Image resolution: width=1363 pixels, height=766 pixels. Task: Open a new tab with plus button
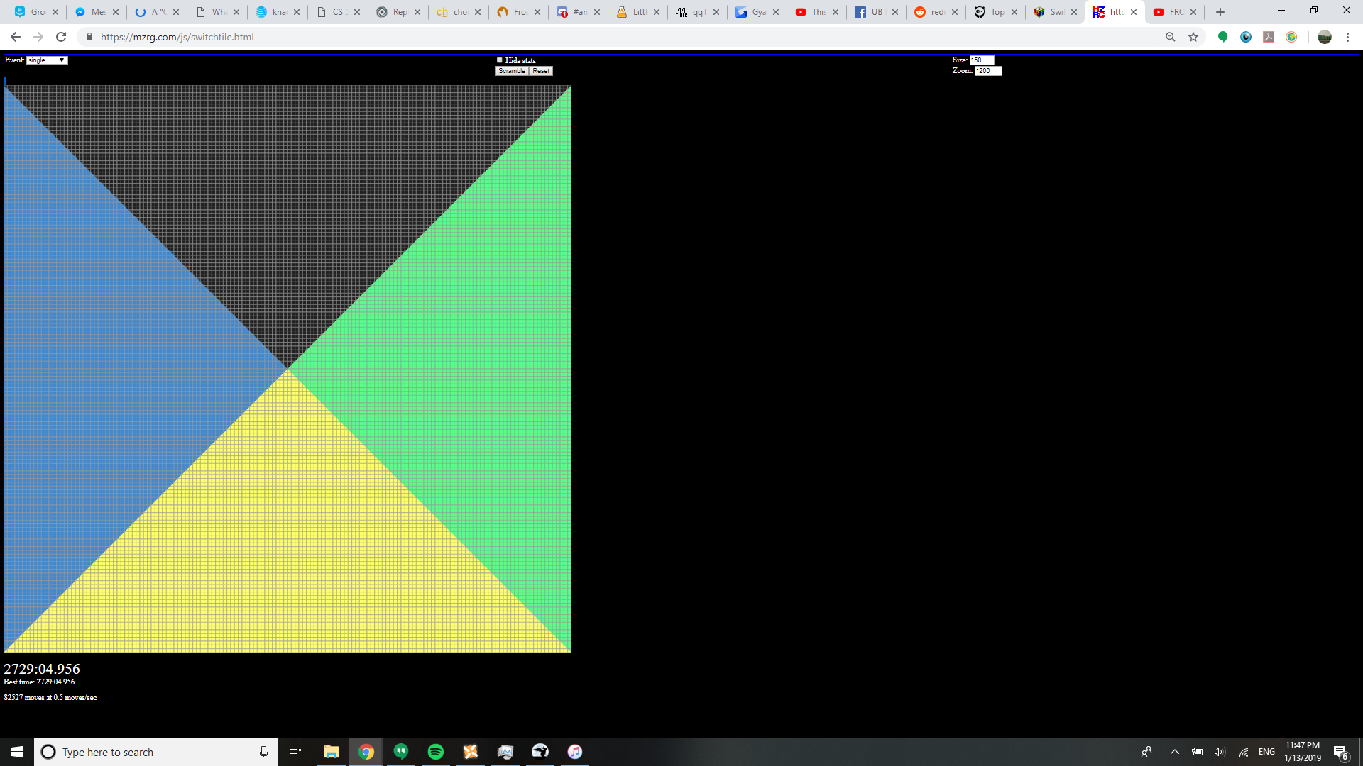(1220, 12)
